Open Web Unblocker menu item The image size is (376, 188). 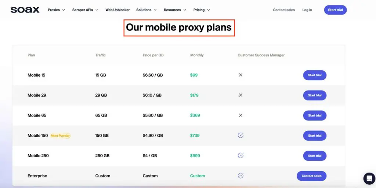(117, 10)
